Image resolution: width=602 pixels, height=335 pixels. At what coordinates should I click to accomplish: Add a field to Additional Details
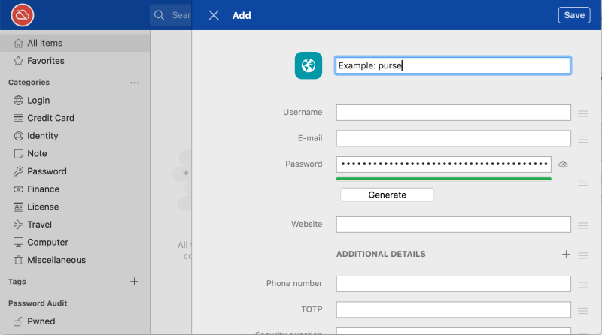point(566,254)
